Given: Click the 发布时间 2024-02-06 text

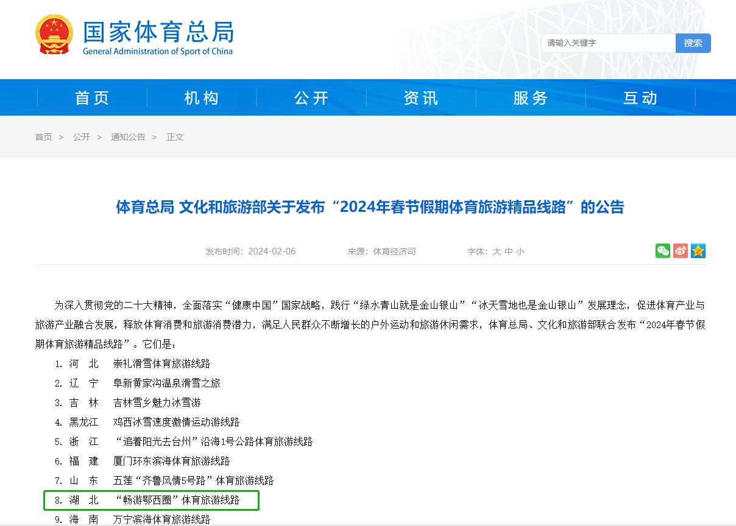Looking at the screenshot, I should (x=250, y=251).
